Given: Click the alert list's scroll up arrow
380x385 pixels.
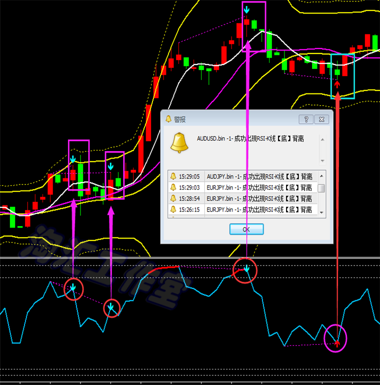Looking at the screenshot, I should coord(321,176).
